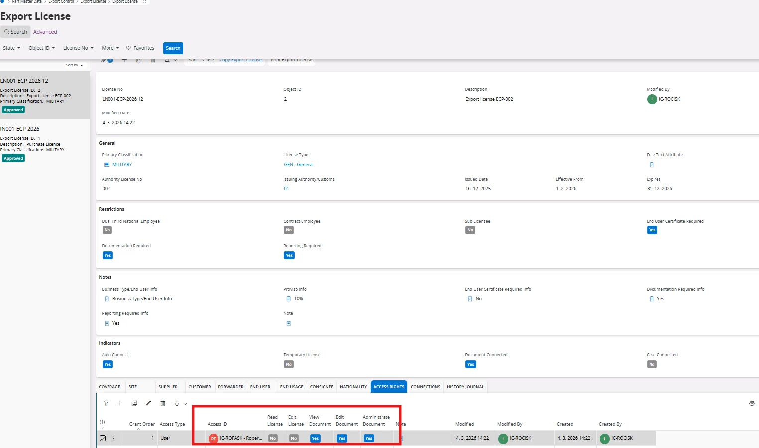Open the Consignee tab
Image resolution: width=759 pixels, height=448 pixels.
click(322, 387)
